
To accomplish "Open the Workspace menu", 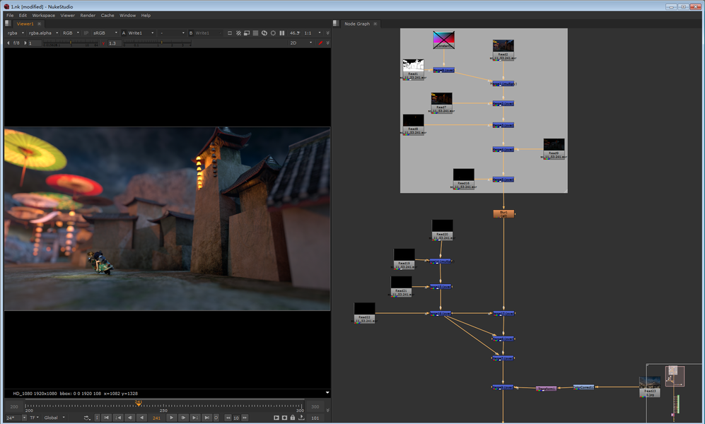I will coord(44,16).
